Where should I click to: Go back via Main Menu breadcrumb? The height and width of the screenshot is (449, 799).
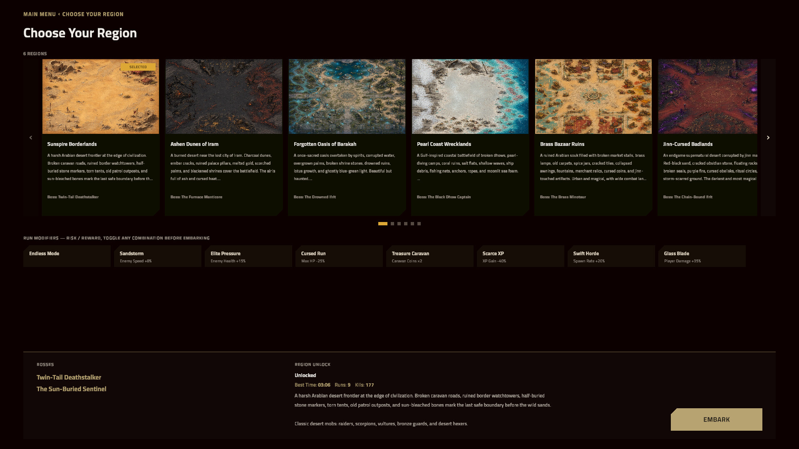click(x=40, y=14)
